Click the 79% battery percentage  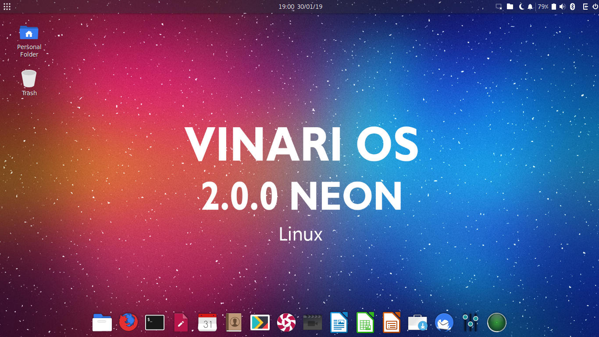tap(543, 7)
